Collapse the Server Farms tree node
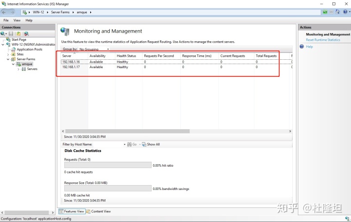 (8, 59)
